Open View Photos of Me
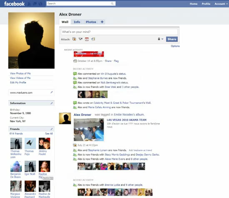This screenshot has width=229, height=198. point(20,73)
